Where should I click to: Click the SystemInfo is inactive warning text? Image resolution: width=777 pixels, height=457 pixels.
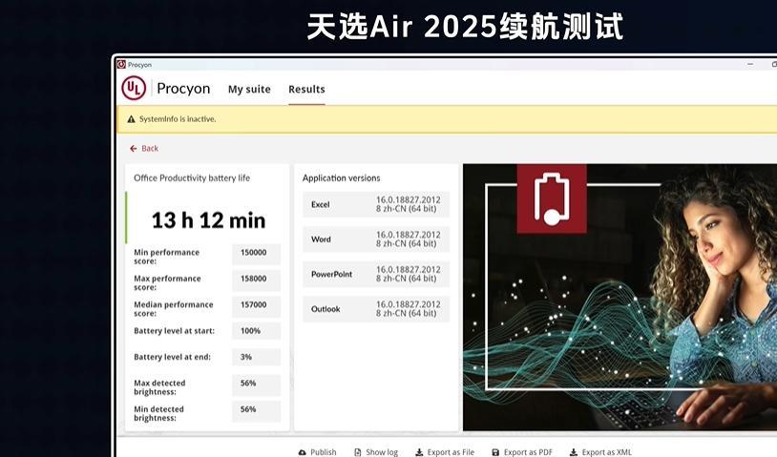[178, 119]
